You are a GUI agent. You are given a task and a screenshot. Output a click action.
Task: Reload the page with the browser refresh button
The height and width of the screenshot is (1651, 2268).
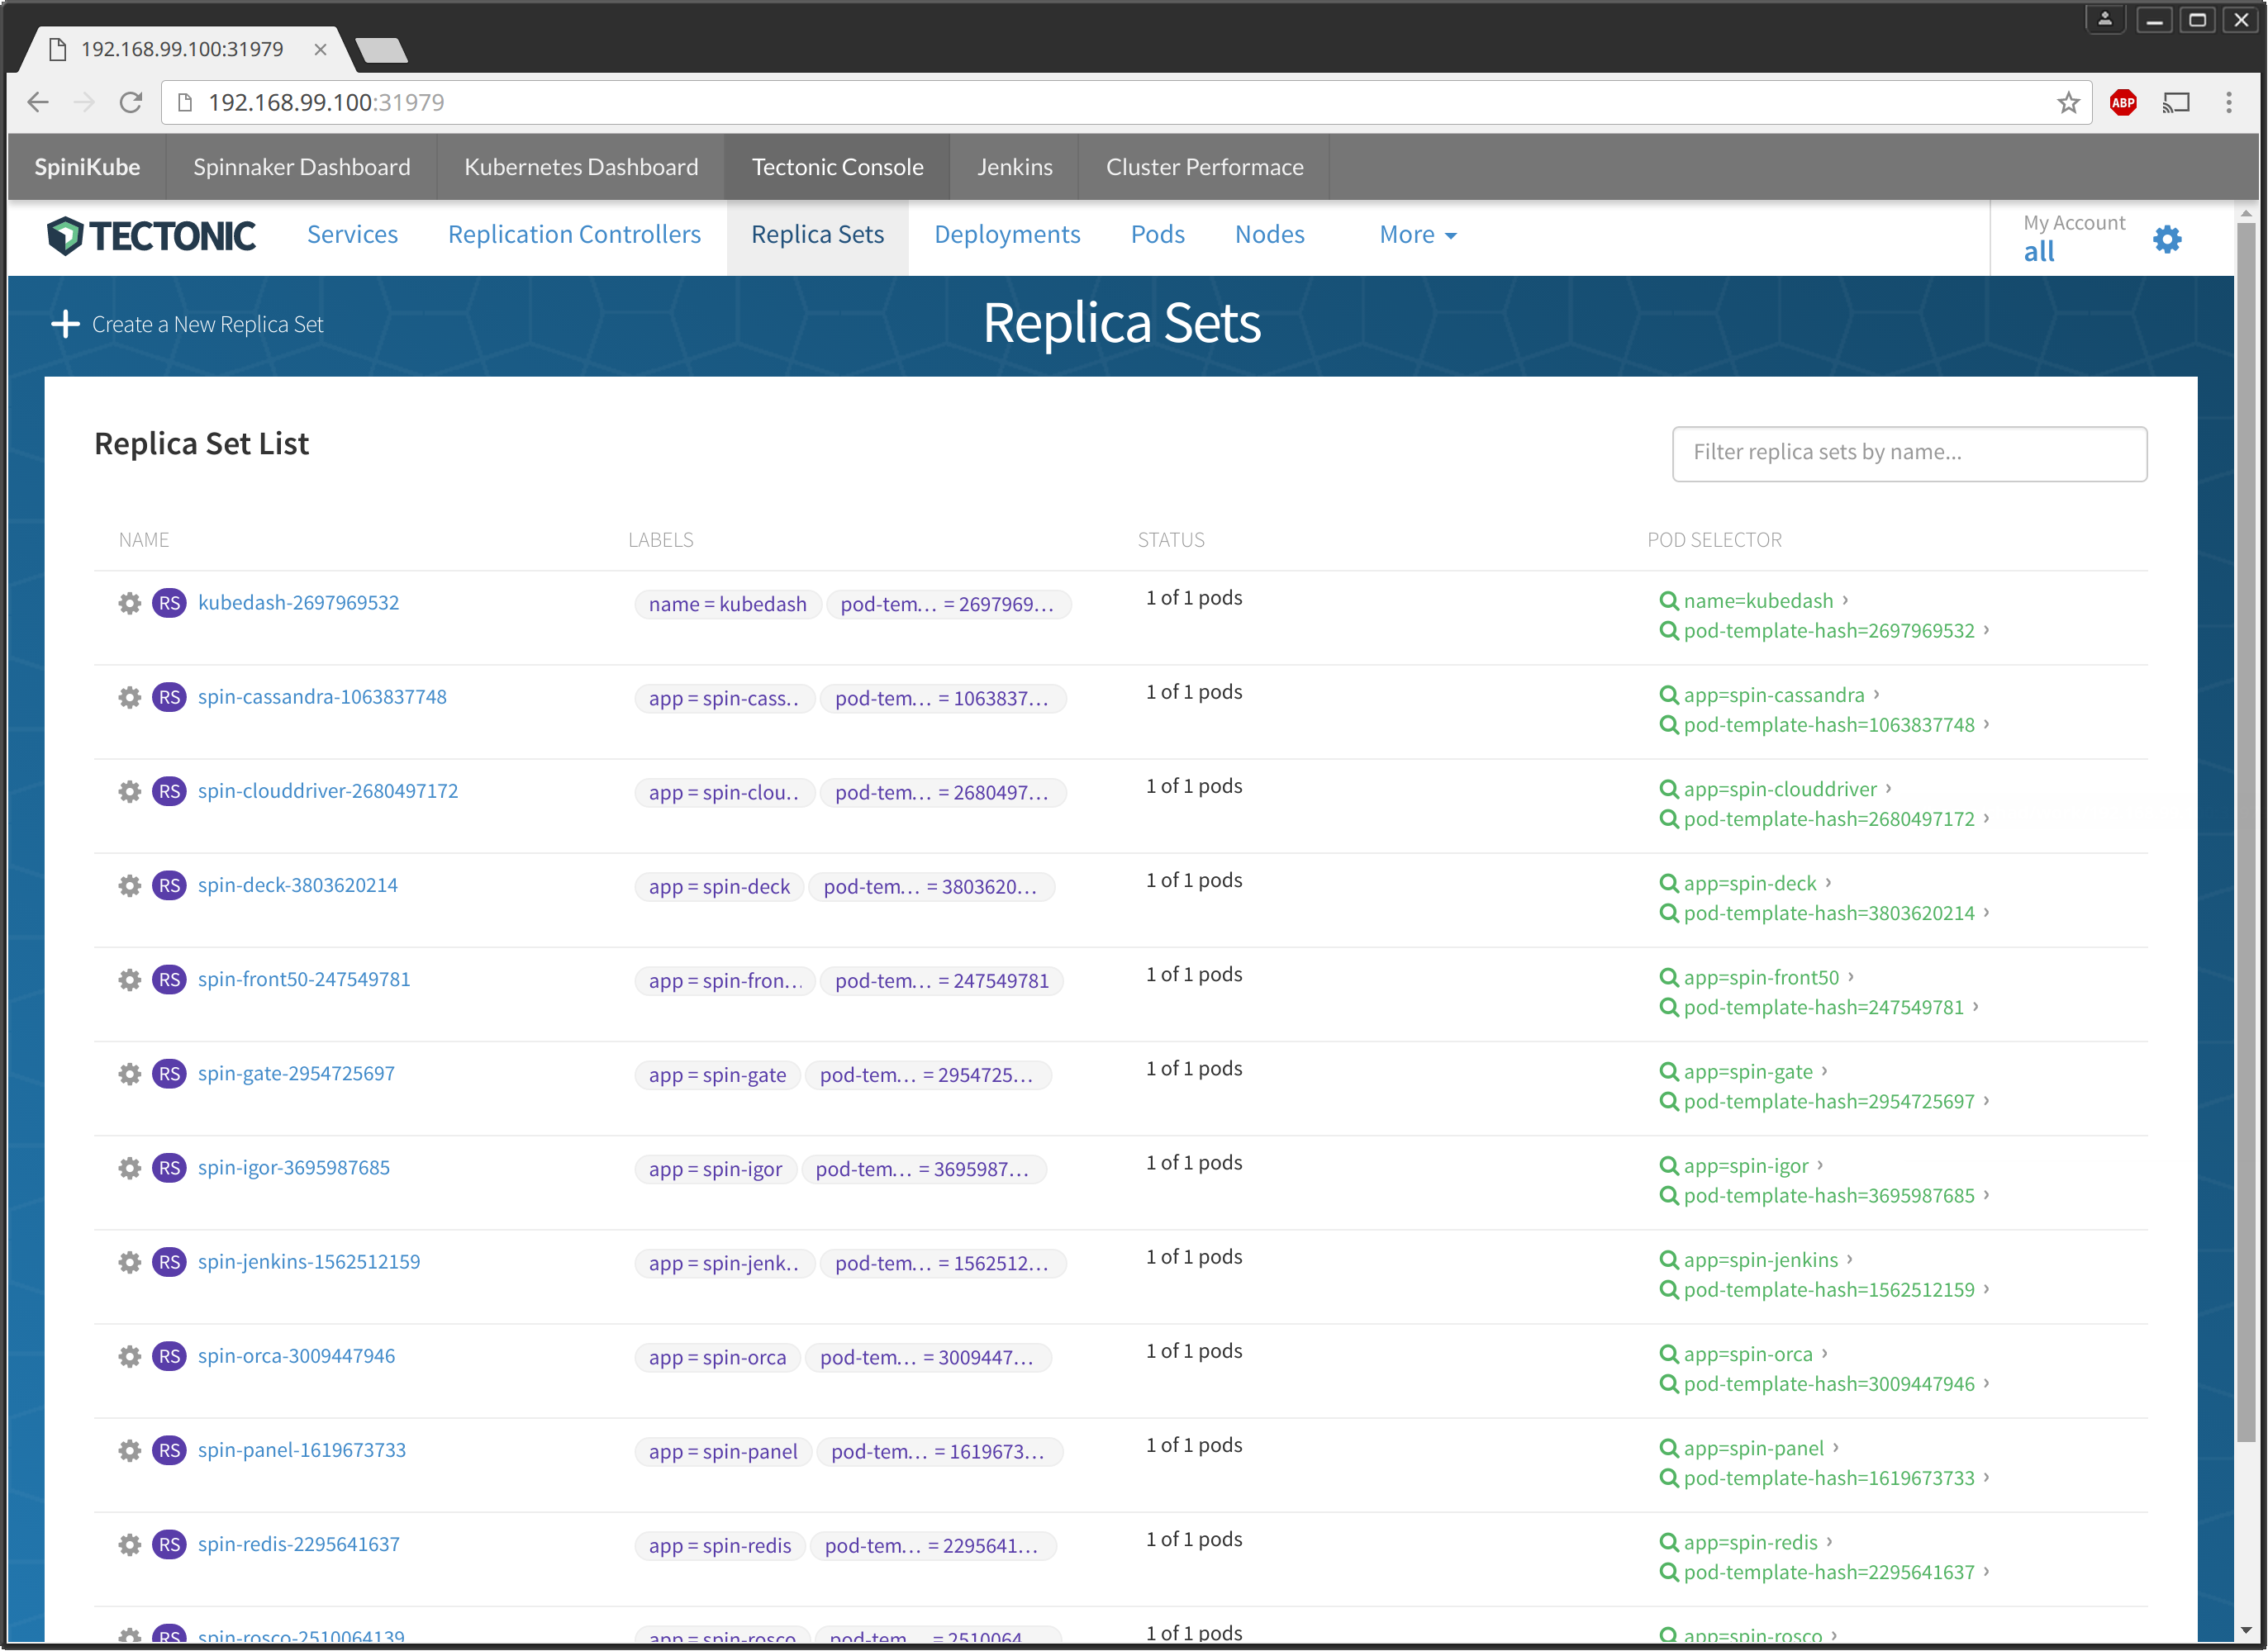(131, 102)
